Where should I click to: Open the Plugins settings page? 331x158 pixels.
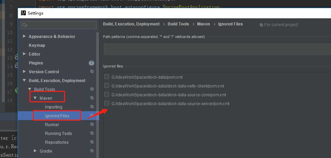[x=36, y=63]
